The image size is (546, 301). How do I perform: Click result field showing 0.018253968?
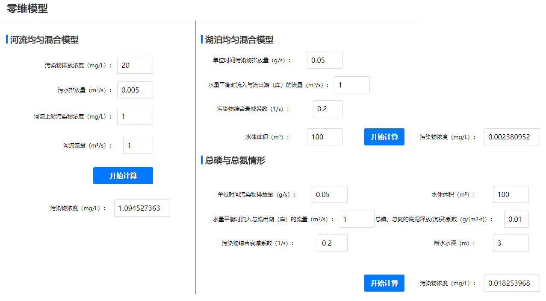click(x=511, y=283)
